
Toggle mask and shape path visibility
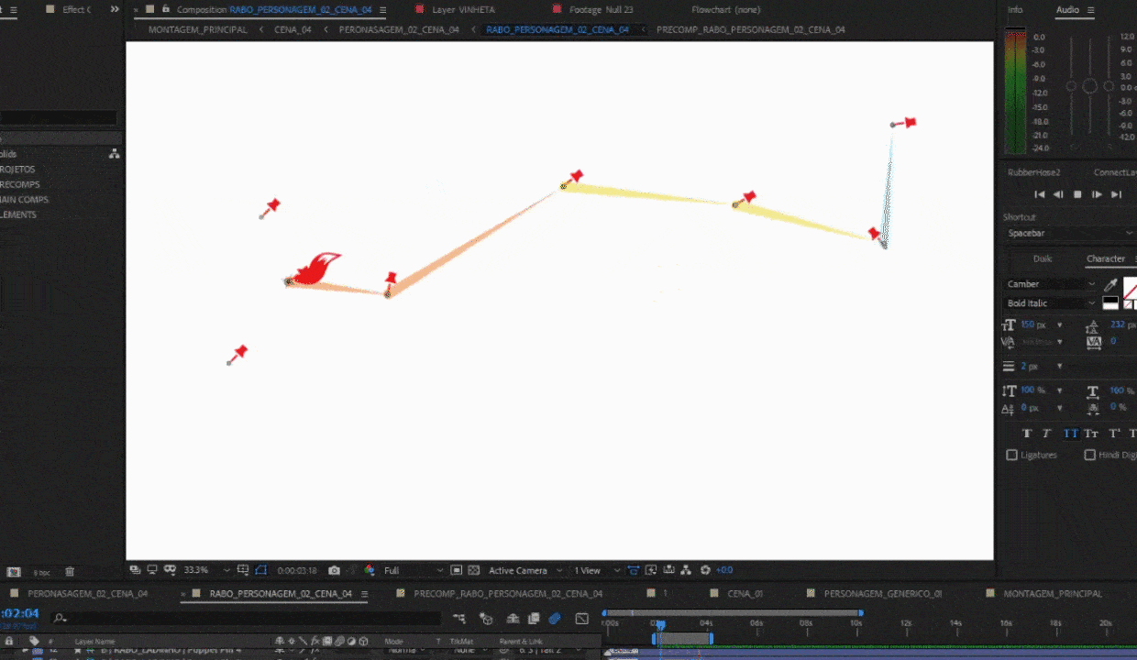click(x=259, y=570)
